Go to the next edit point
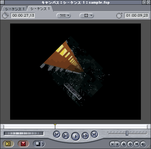 coord(94,134)
